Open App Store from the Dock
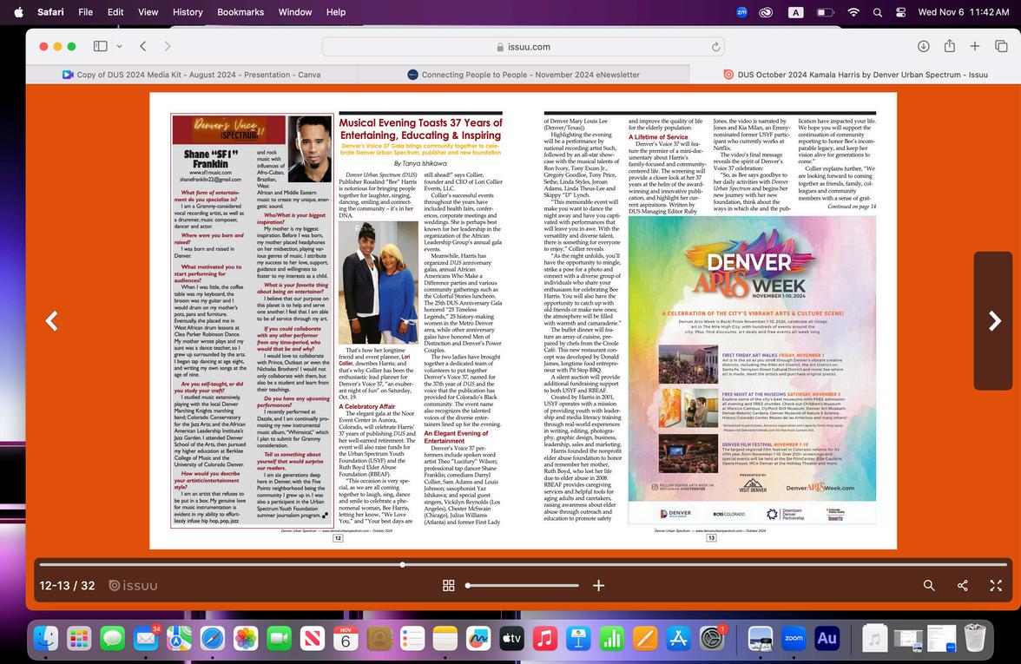This screenshot has width=1021, height=664. [x=678, y=639]
